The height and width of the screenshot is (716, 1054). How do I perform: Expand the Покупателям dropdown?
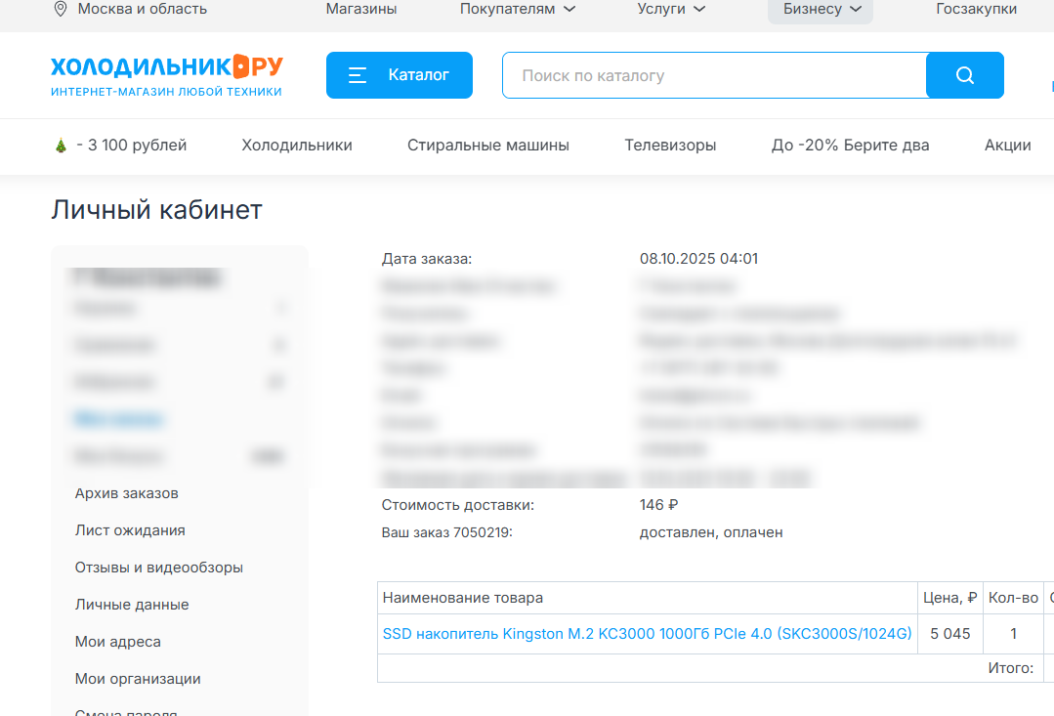[517, 9]
